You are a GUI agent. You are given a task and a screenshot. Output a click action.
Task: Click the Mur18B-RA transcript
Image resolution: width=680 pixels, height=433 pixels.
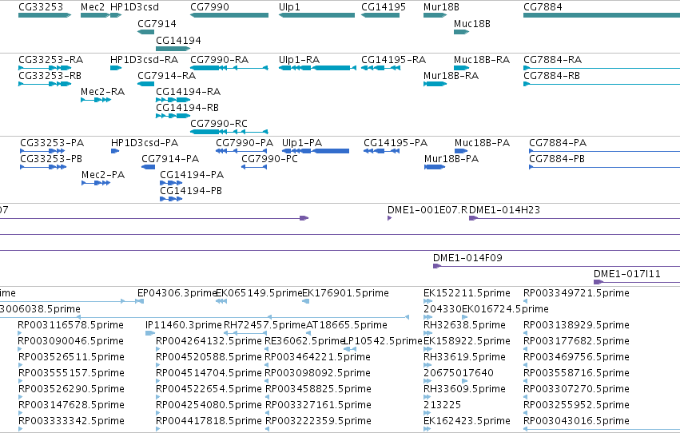click(x=435, y=84)
